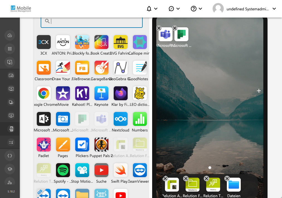Select the Calliope mini app icon

(140, 42)
